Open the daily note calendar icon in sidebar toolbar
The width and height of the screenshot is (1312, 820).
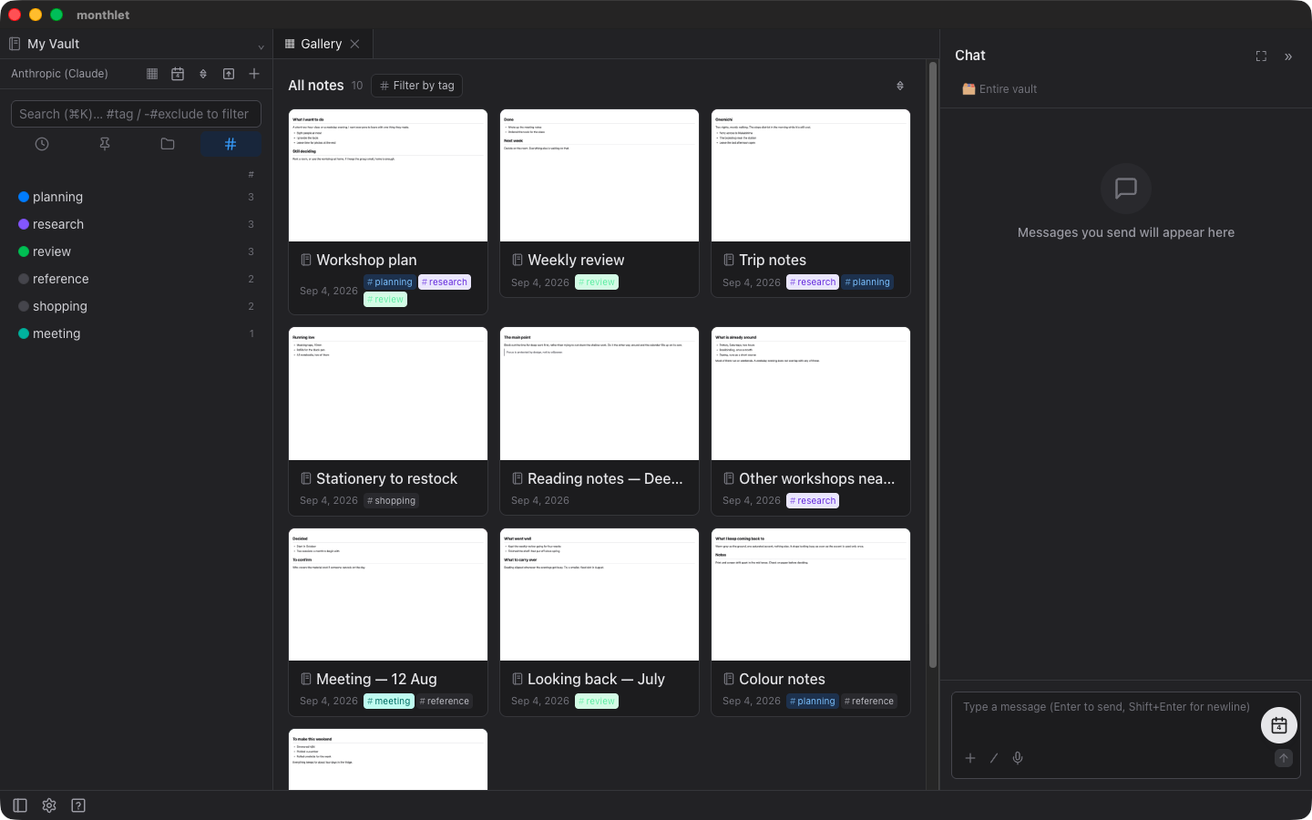(178, 74)
